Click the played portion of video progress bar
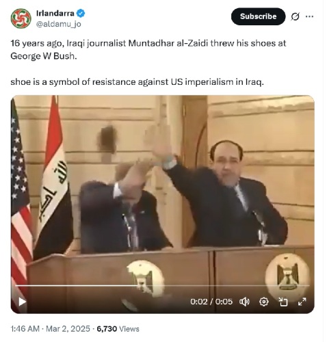Viewport: 327px width, 342px height. (77, 285)
